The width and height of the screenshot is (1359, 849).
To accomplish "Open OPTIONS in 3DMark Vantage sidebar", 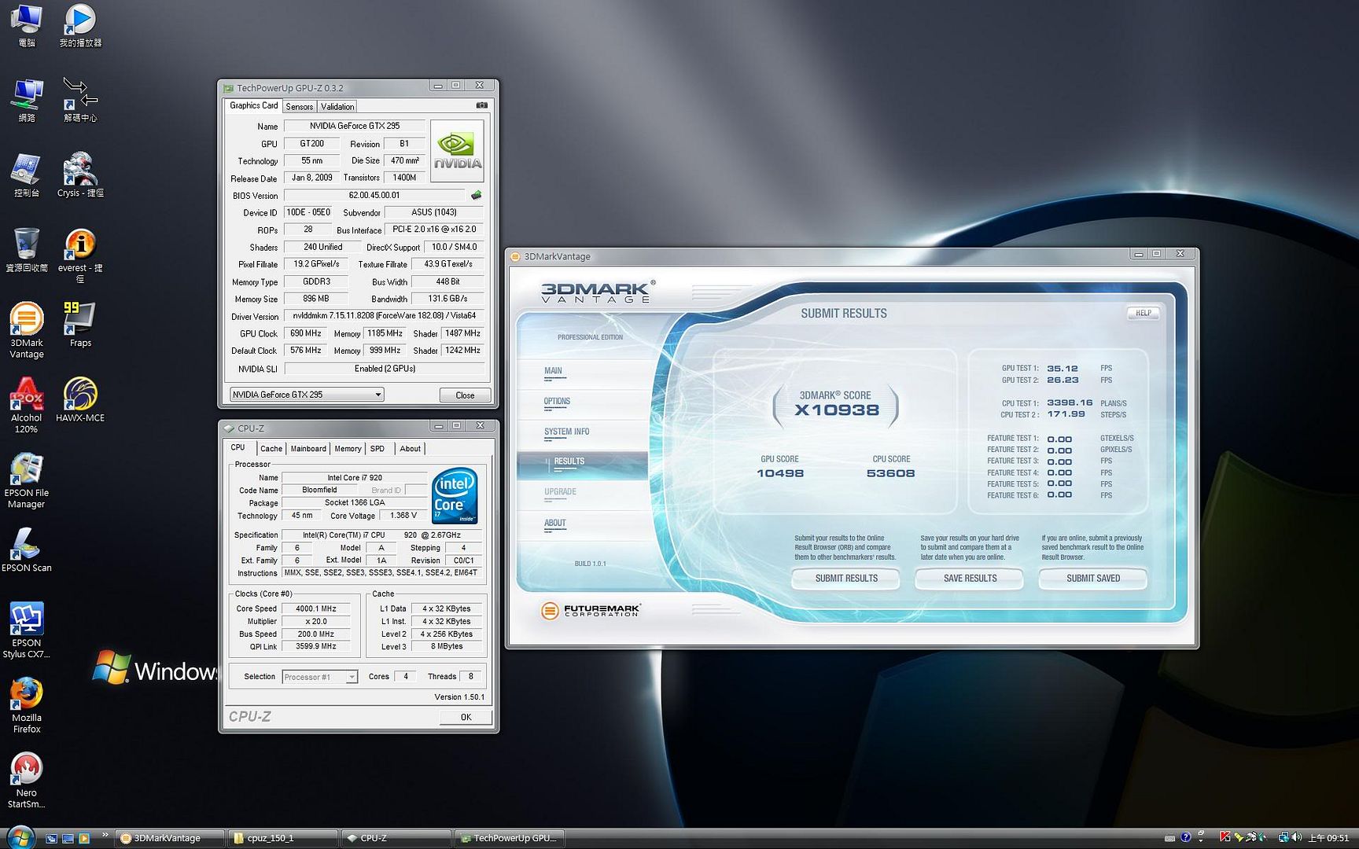I will click(x=557, y=402).
